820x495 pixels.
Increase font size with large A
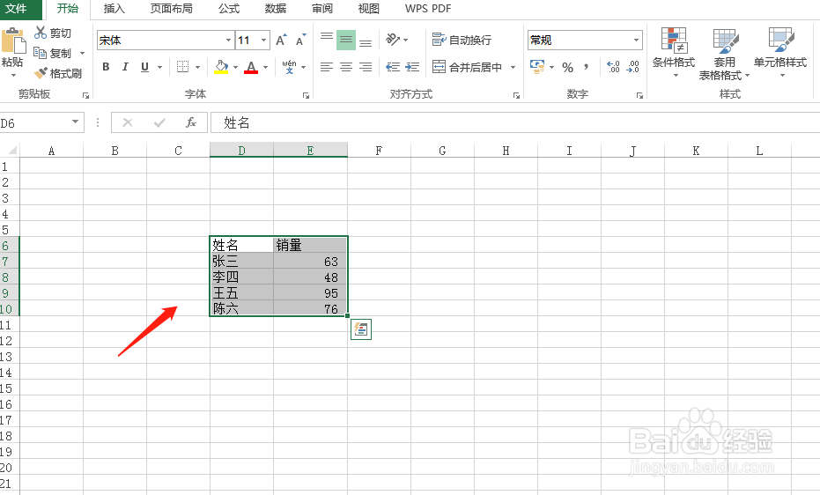(281, 41)
